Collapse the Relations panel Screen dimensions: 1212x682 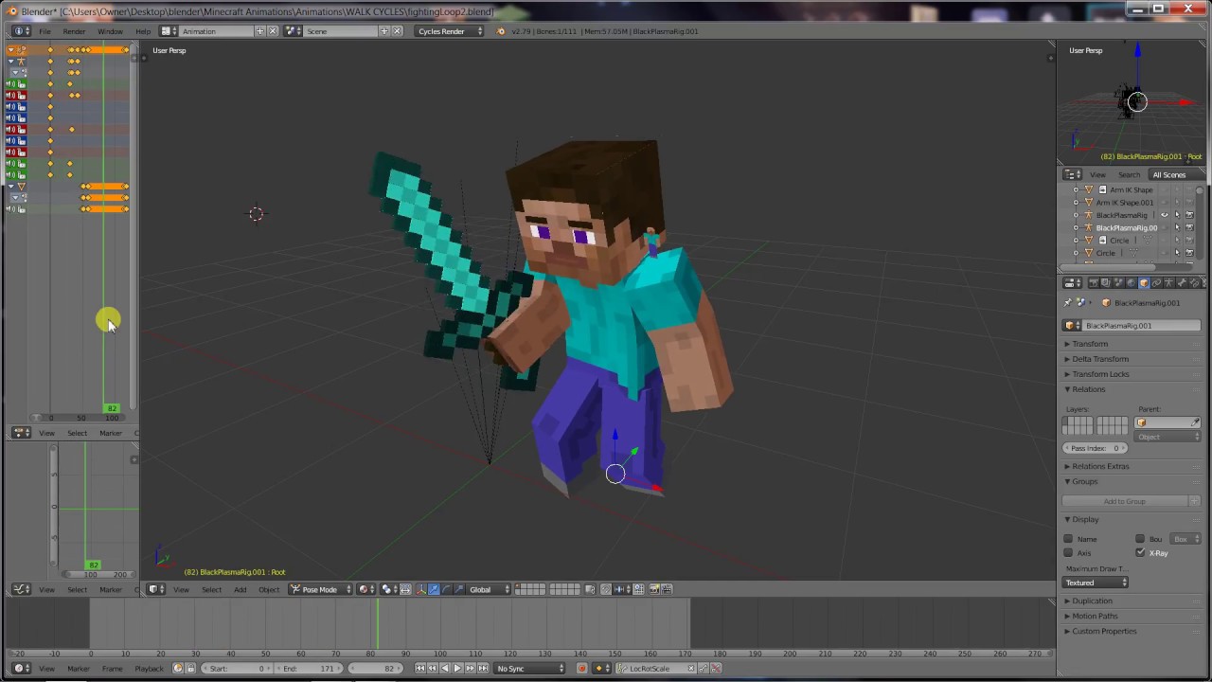pos(1088,389)
